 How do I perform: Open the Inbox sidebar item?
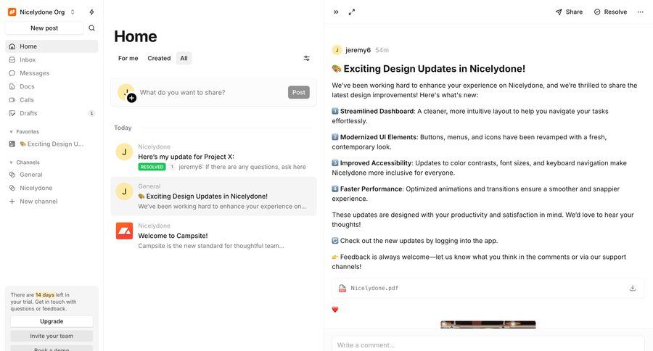click(x=52, y=59)
